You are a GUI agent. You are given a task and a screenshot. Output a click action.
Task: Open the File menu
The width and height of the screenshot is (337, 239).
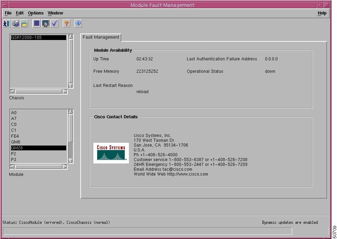pyautogui.click(x=8, y=13)
